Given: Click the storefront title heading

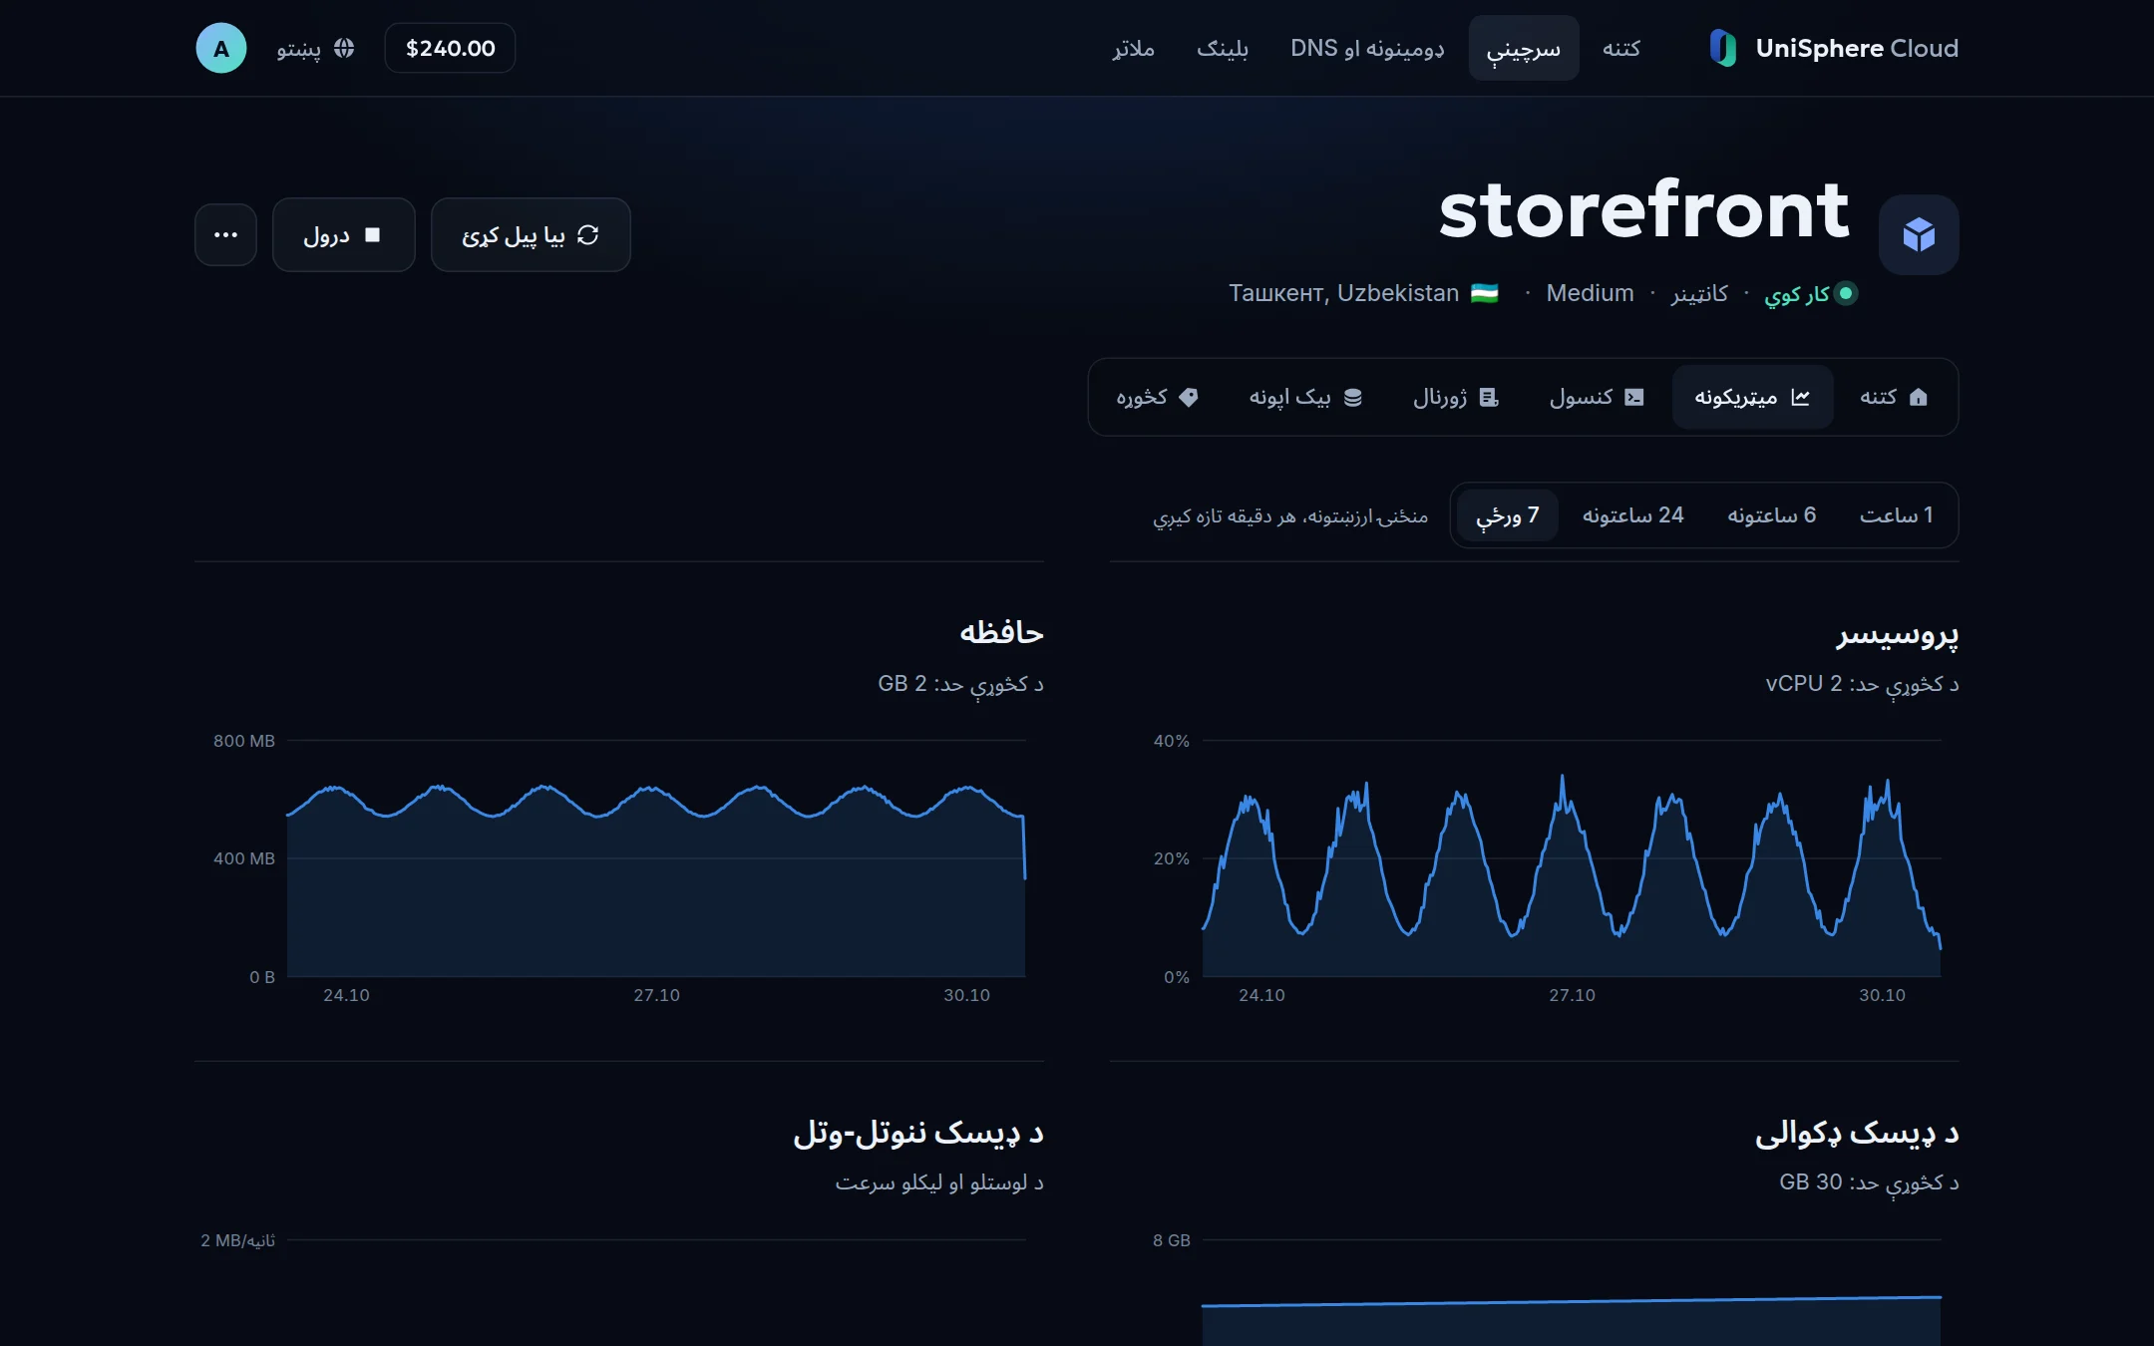Looking at the screenshot, I should [1643, 210].
